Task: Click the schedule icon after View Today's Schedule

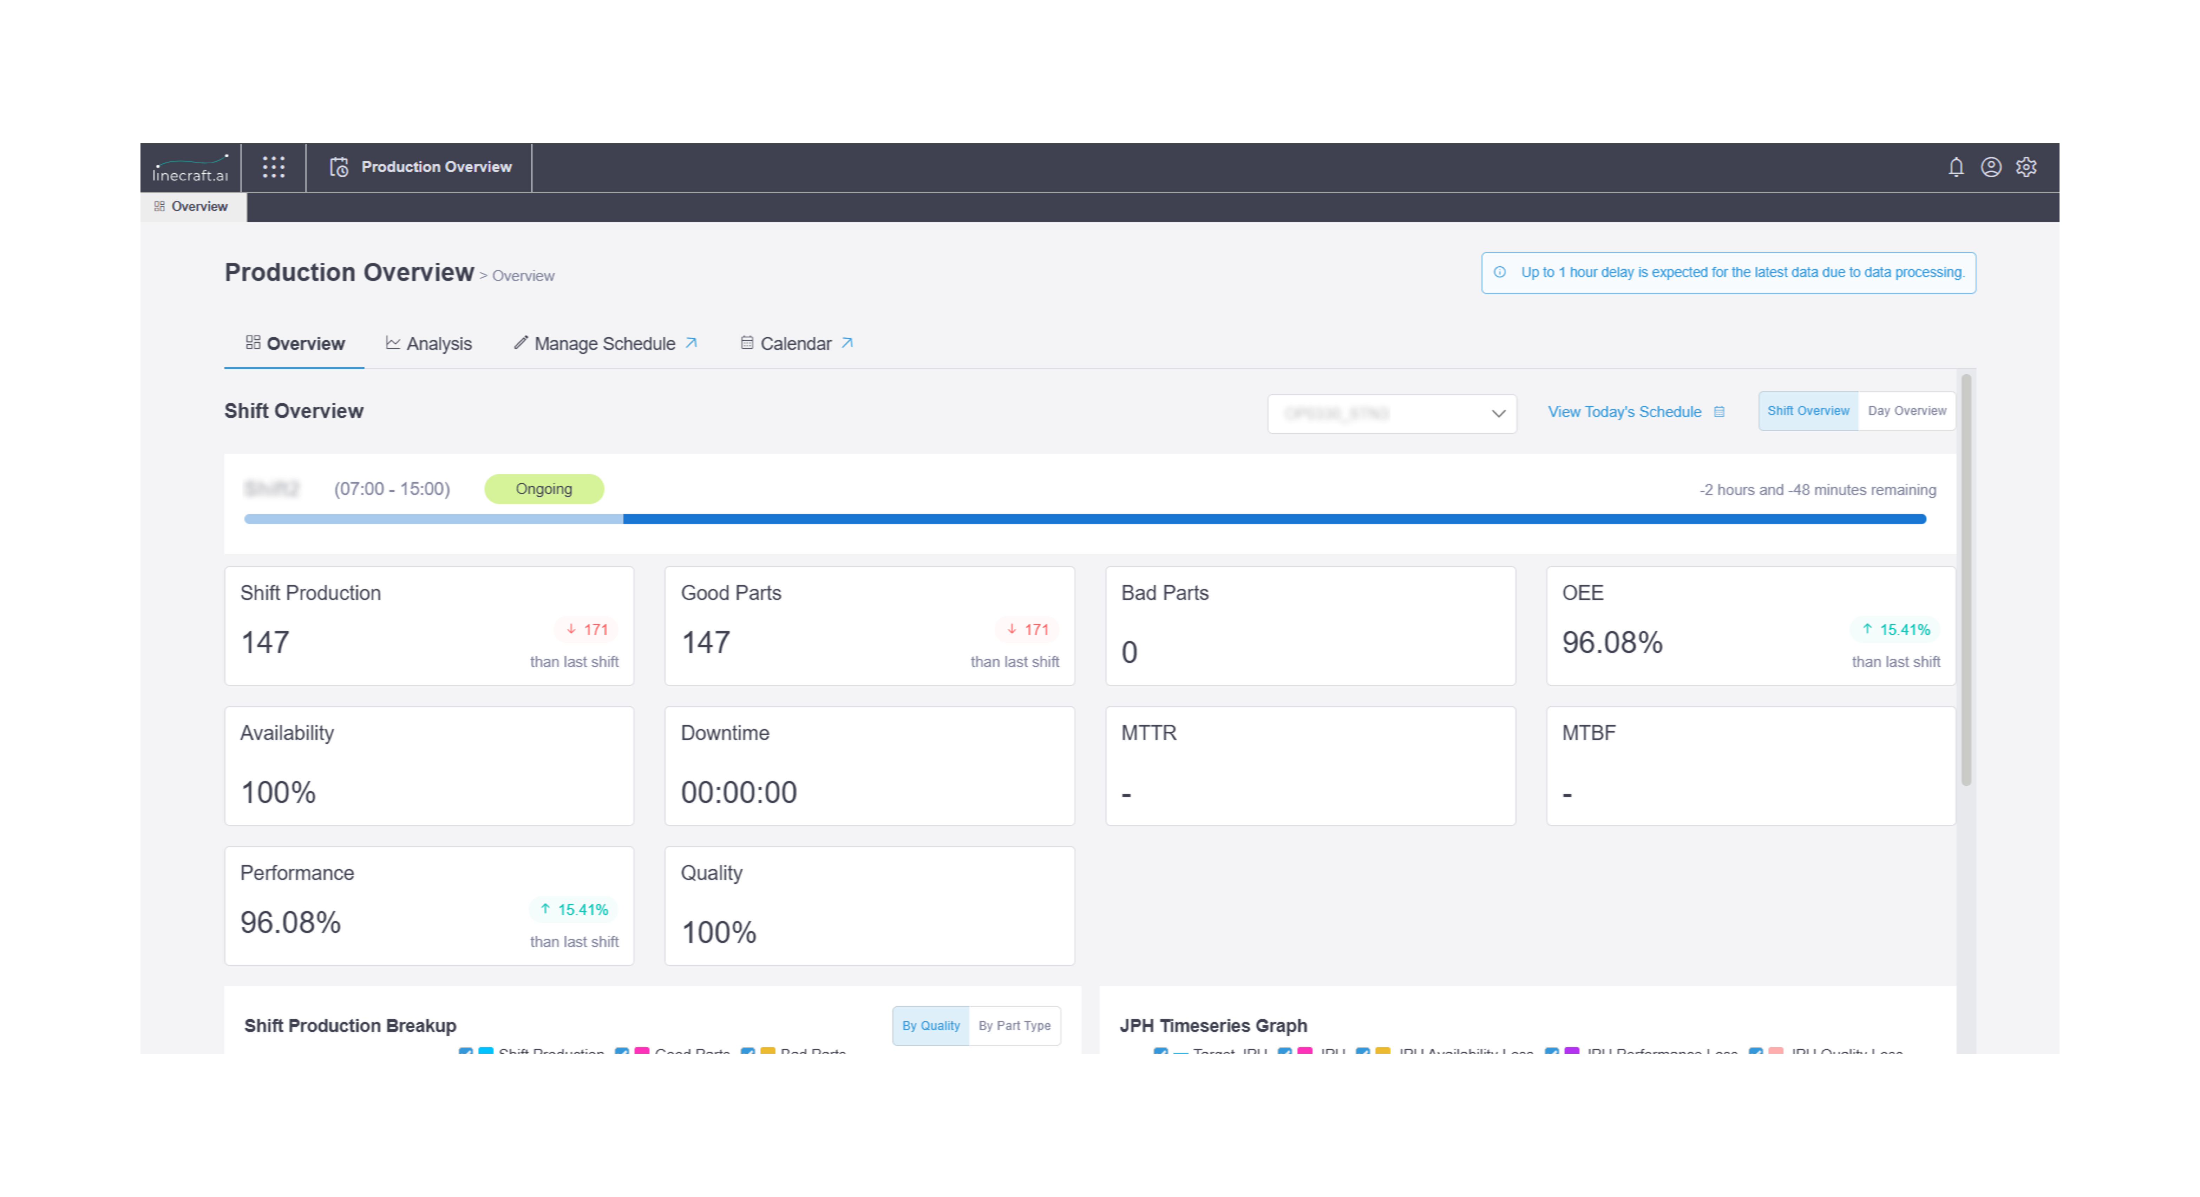Action: click(1719, 412)
